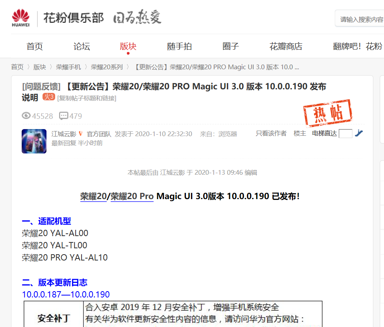This screenshot has width=384, height=327.
Task: Select text 荣耀20 PRO YAL-AL10
Action: 65,258
